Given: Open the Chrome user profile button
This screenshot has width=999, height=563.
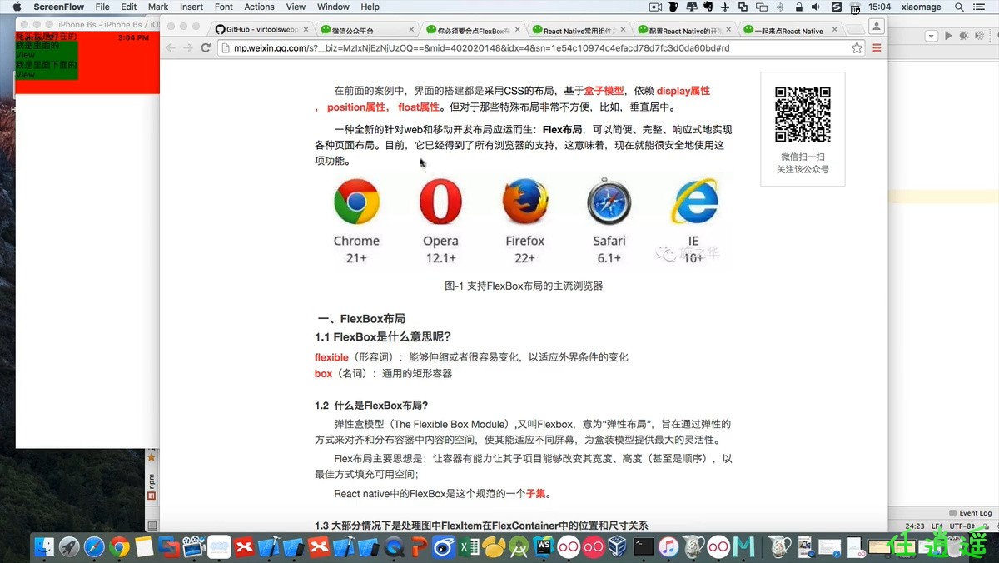Looking at the screenshot, I should pyautogui.click(x=877, y=27).
